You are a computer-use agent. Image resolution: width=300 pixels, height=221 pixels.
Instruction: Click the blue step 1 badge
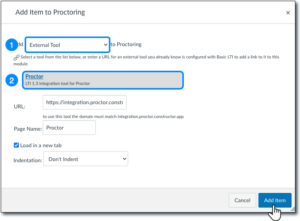tap(12, 45)
